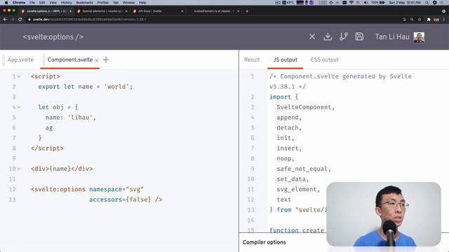Open the Bookmarks menu

coord(84,3)
